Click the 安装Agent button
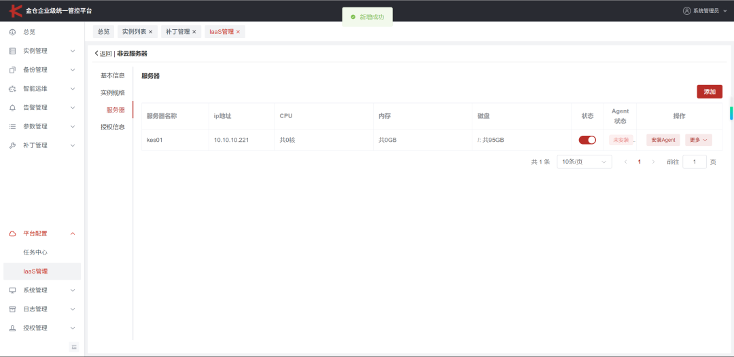 [663, 140]
